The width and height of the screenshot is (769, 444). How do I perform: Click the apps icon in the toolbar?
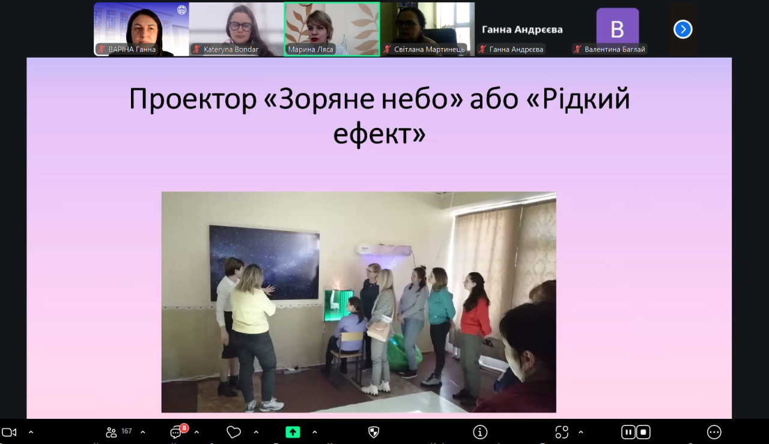562,432
